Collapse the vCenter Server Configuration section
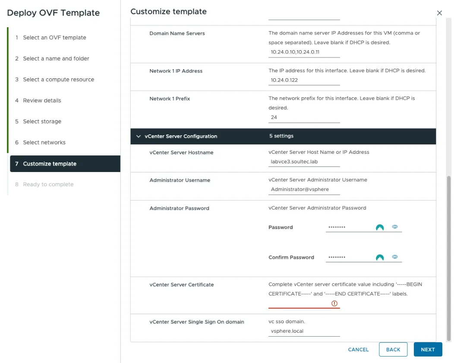 tap(139, 136)
